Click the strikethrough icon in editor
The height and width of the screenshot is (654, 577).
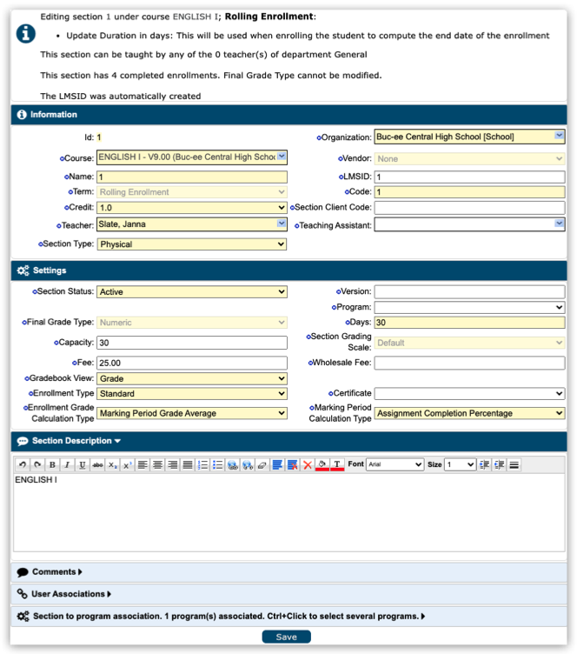[96, 465]
